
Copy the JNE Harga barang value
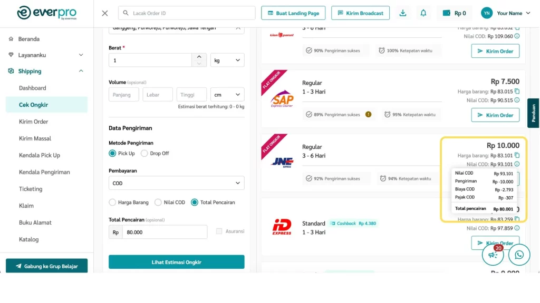(517, 155)
